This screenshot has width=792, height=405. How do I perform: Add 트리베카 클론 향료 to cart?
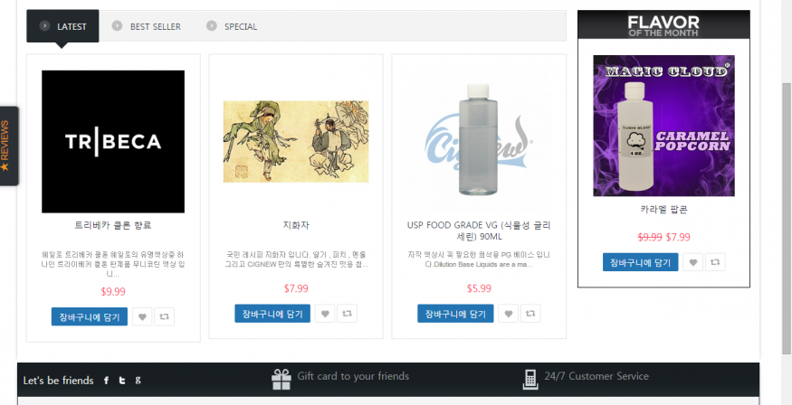pyautogui.click(x=90, y=316)
